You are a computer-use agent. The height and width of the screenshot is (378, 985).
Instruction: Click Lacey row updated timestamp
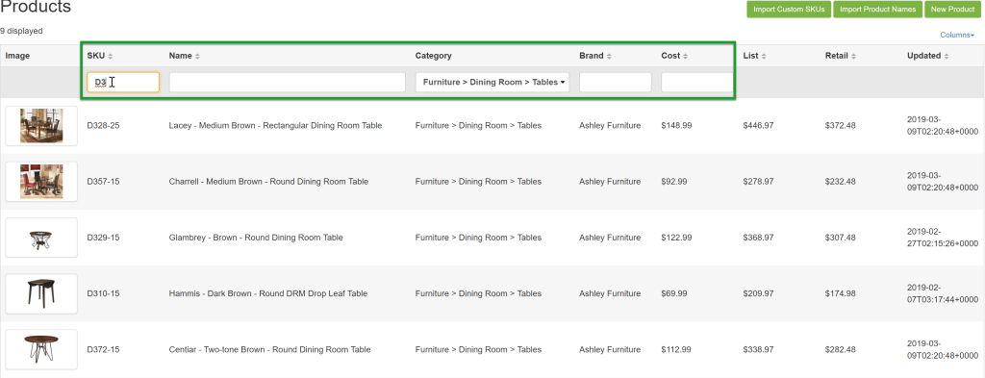click(x=943, y=126)
